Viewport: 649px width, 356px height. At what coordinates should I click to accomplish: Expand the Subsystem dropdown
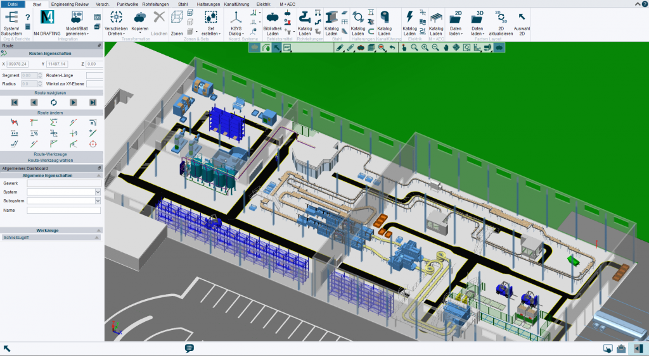98,200
